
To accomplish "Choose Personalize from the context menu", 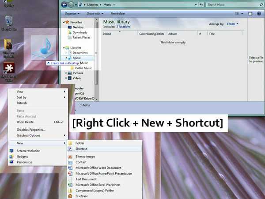I will [x=24, y=162].
